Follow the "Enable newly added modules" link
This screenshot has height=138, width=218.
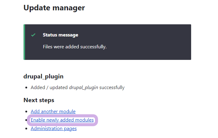click(x=62, y=120)
